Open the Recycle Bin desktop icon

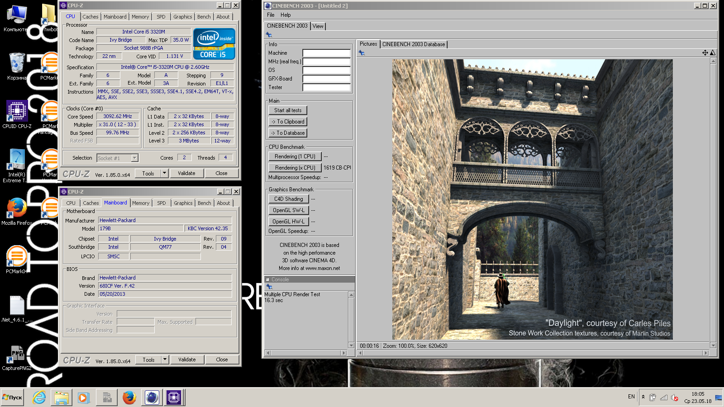point(17,66)
